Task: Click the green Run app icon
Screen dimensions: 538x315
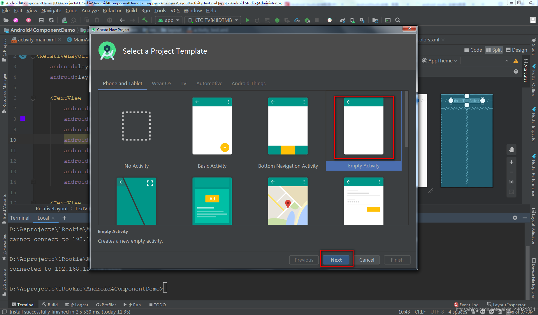Action: click(x=247, y=20)
